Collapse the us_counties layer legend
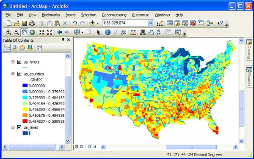 tap(13, 74)
